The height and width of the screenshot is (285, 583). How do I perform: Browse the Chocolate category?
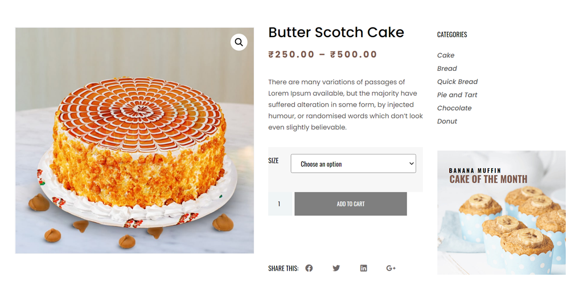point(454,108)
